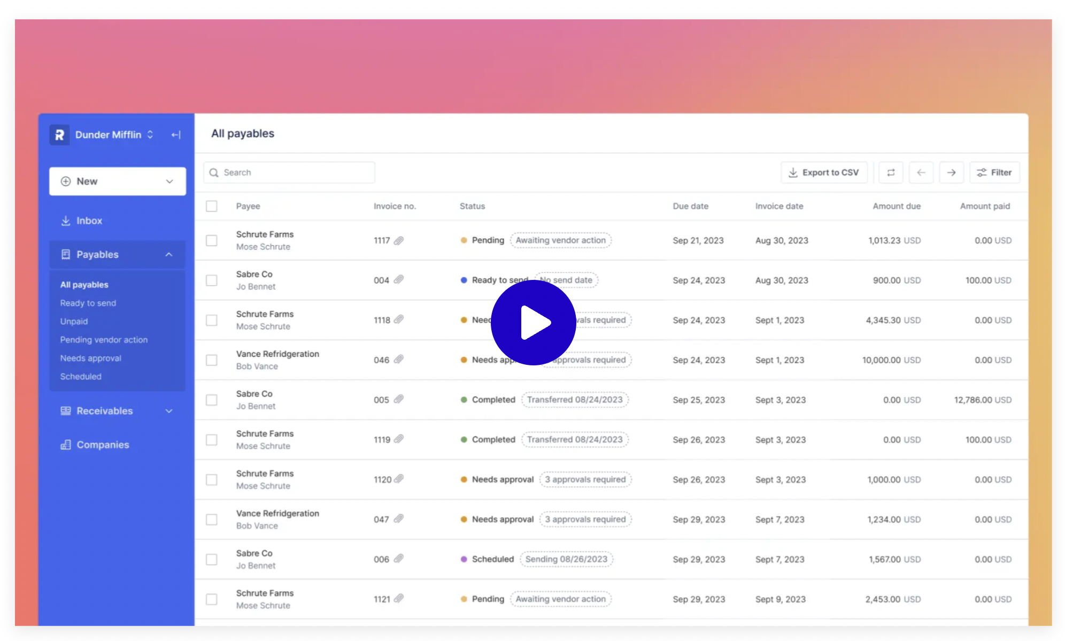Go to previous page with left arrow
The image size is (1065, 641).
tap(921, 173)
